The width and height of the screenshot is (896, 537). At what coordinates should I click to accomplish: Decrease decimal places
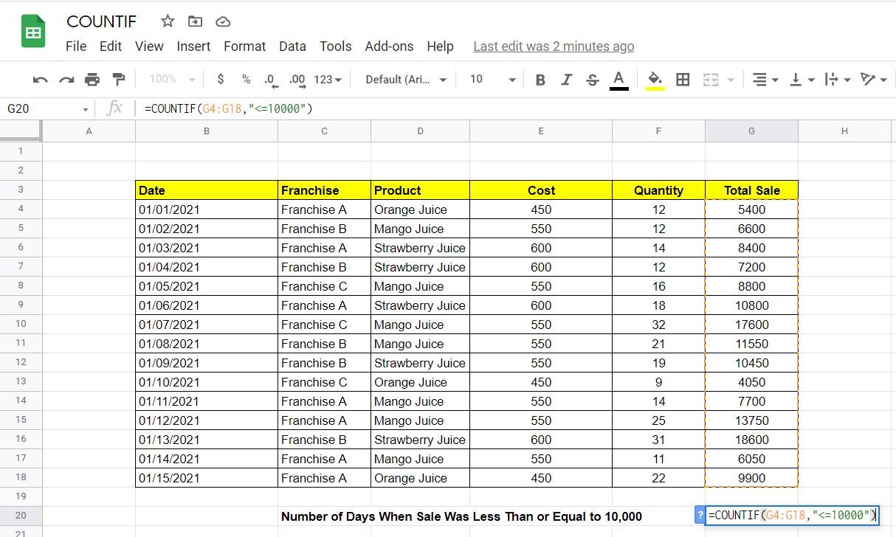click(x=270, y=80)
